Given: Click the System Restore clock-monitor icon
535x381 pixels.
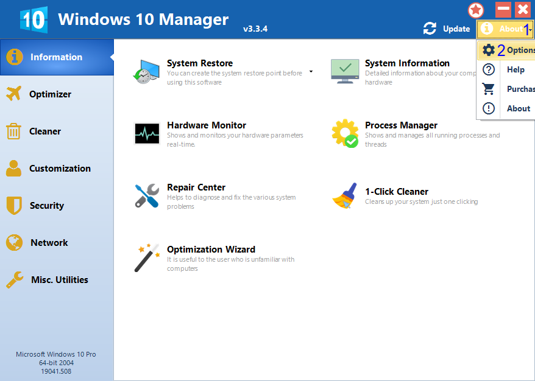Looking at the screenshot, I should (146, 72).
